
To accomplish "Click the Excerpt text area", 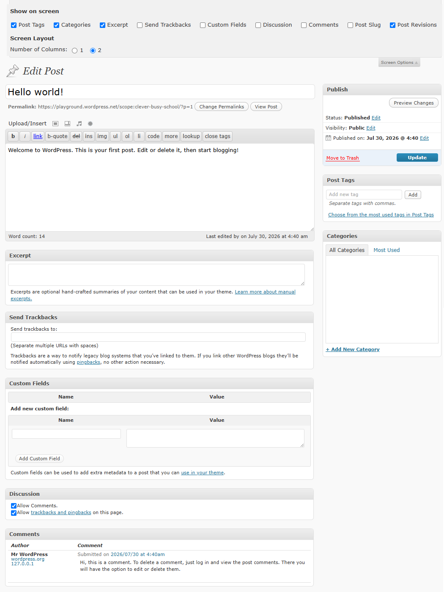I will 156,275.
